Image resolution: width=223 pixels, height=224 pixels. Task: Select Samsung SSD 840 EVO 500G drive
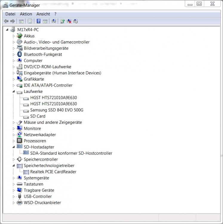coord(56,110)
